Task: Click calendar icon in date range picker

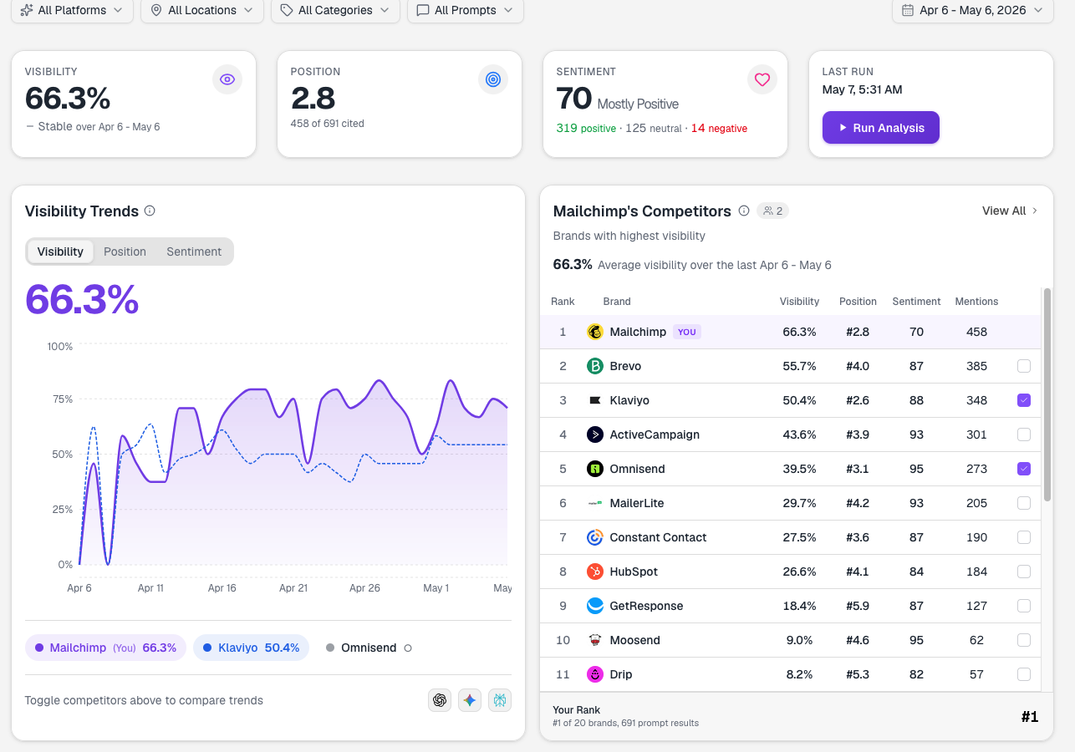Action: point(908,10)
